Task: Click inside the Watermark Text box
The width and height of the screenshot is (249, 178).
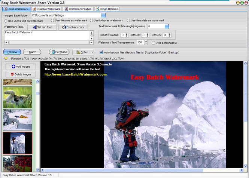Action: [x=47, y=36]
